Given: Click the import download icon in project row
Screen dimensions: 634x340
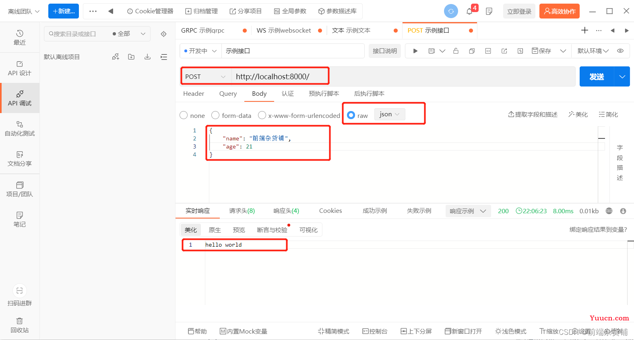Looking at the screenshot, I should [147, 57].
